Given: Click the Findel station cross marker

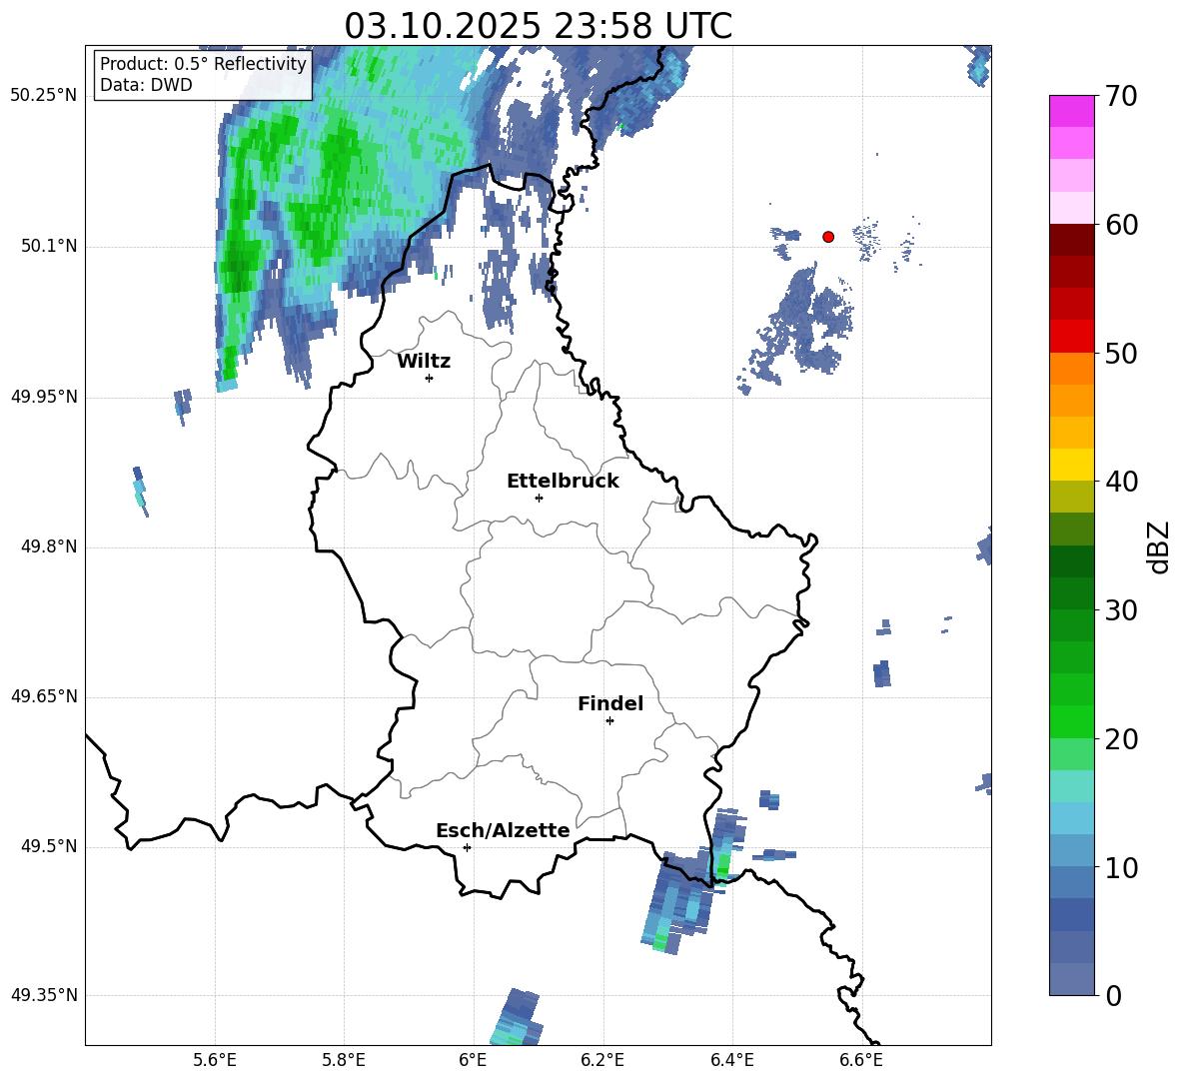Looking at the screenshot, I should point(609,721).
